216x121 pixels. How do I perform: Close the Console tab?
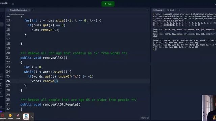point(164,10)
